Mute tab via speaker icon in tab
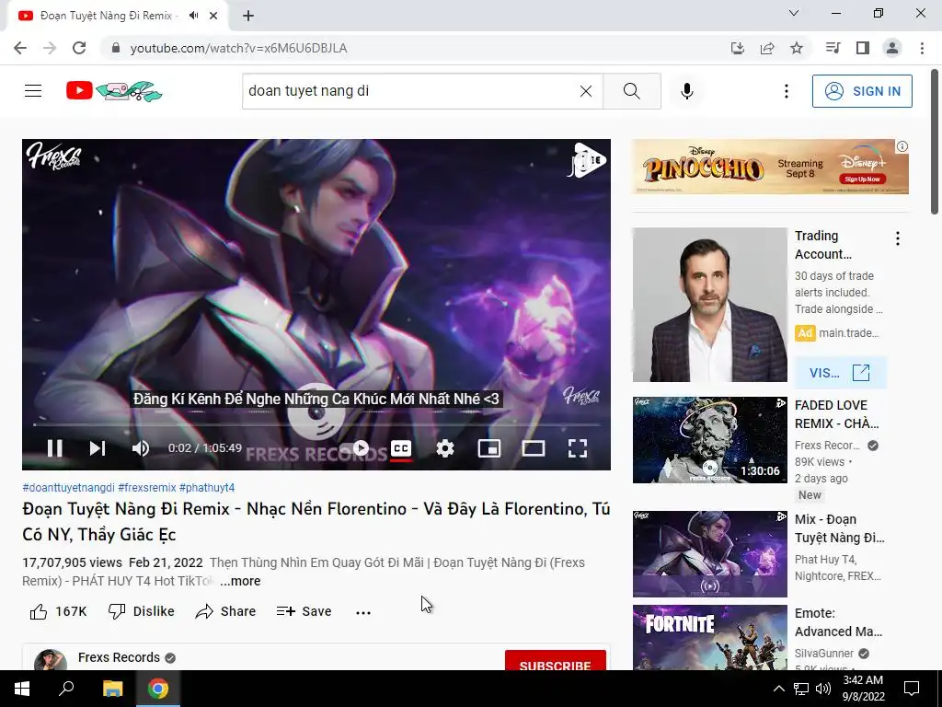The image size is (942, 707). click(193, 16)
